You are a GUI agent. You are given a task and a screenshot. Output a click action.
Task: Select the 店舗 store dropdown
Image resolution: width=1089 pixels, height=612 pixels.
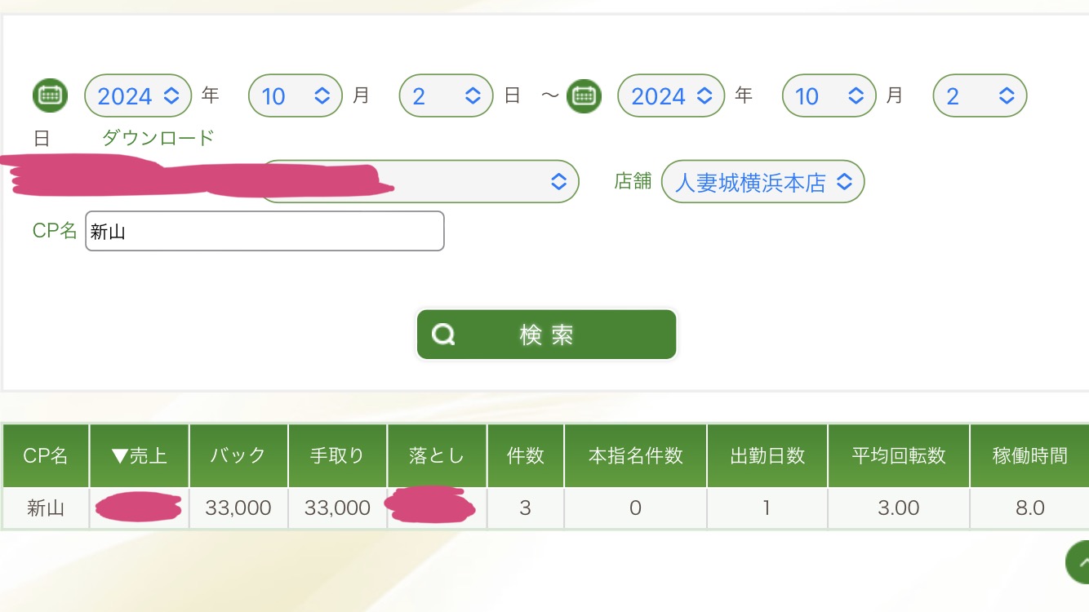762,182
